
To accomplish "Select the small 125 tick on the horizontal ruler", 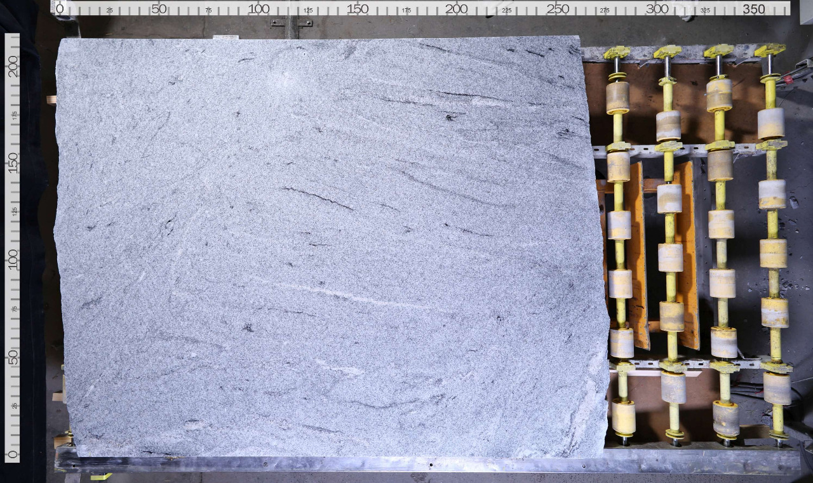I will (308, 10).
